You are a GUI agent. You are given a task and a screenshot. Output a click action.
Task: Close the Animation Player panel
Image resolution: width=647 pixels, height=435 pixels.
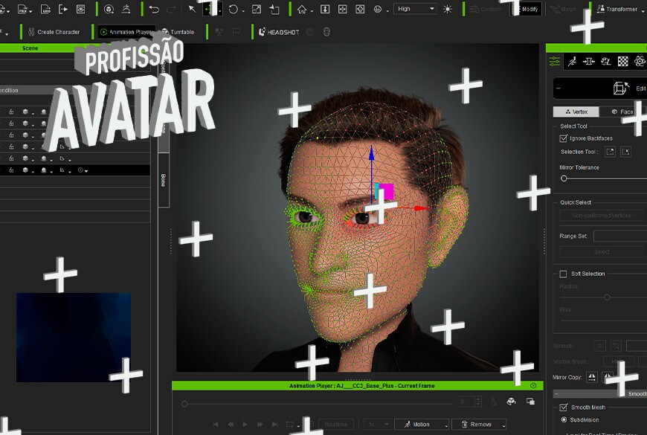click(x=533, y=385)
